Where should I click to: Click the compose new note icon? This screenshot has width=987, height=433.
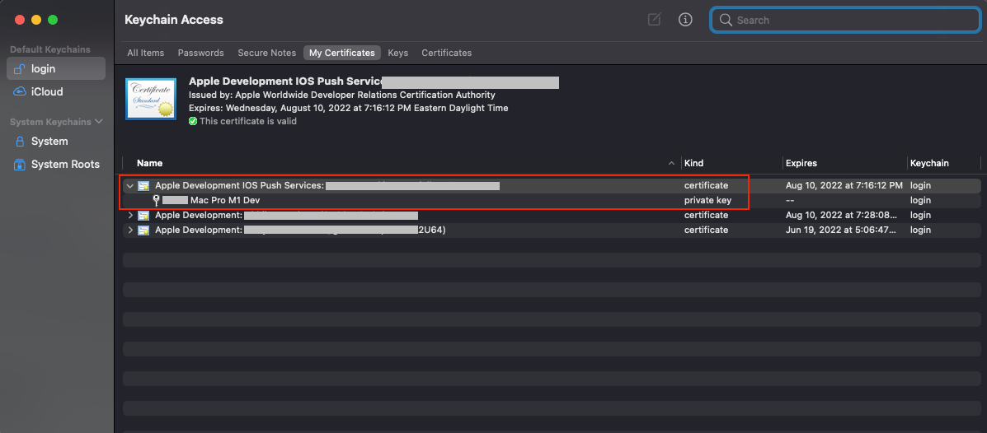pos(655,20)
